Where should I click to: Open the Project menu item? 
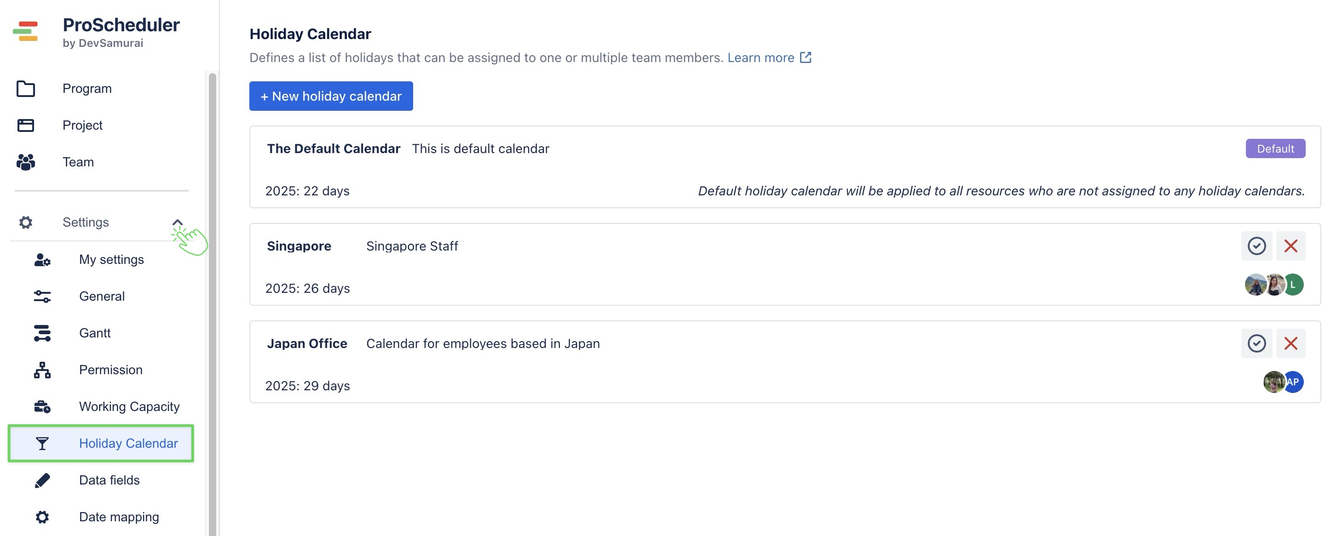coord(82,125)
